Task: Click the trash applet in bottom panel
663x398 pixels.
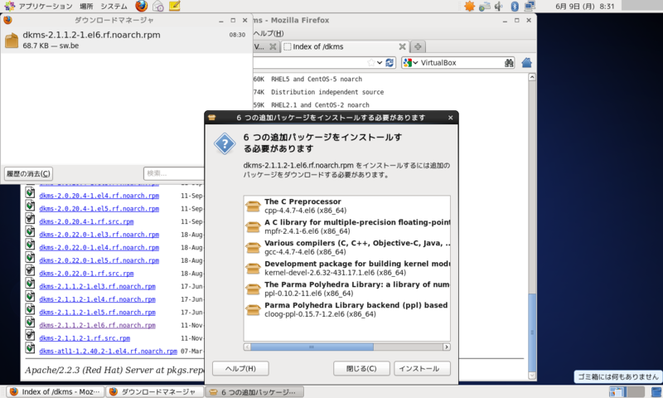Action: [x=656, y=391]
